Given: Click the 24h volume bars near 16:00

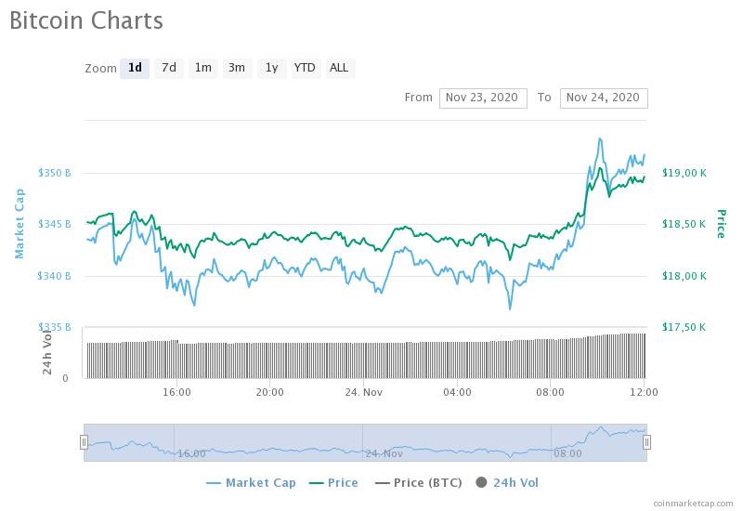Looking at the screenshot, I should [x=176, y=359].
